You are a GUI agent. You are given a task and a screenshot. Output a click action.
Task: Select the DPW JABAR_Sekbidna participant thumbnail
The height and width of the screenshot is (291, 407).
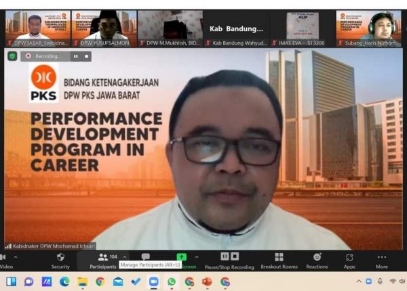[x=38, y=28]
